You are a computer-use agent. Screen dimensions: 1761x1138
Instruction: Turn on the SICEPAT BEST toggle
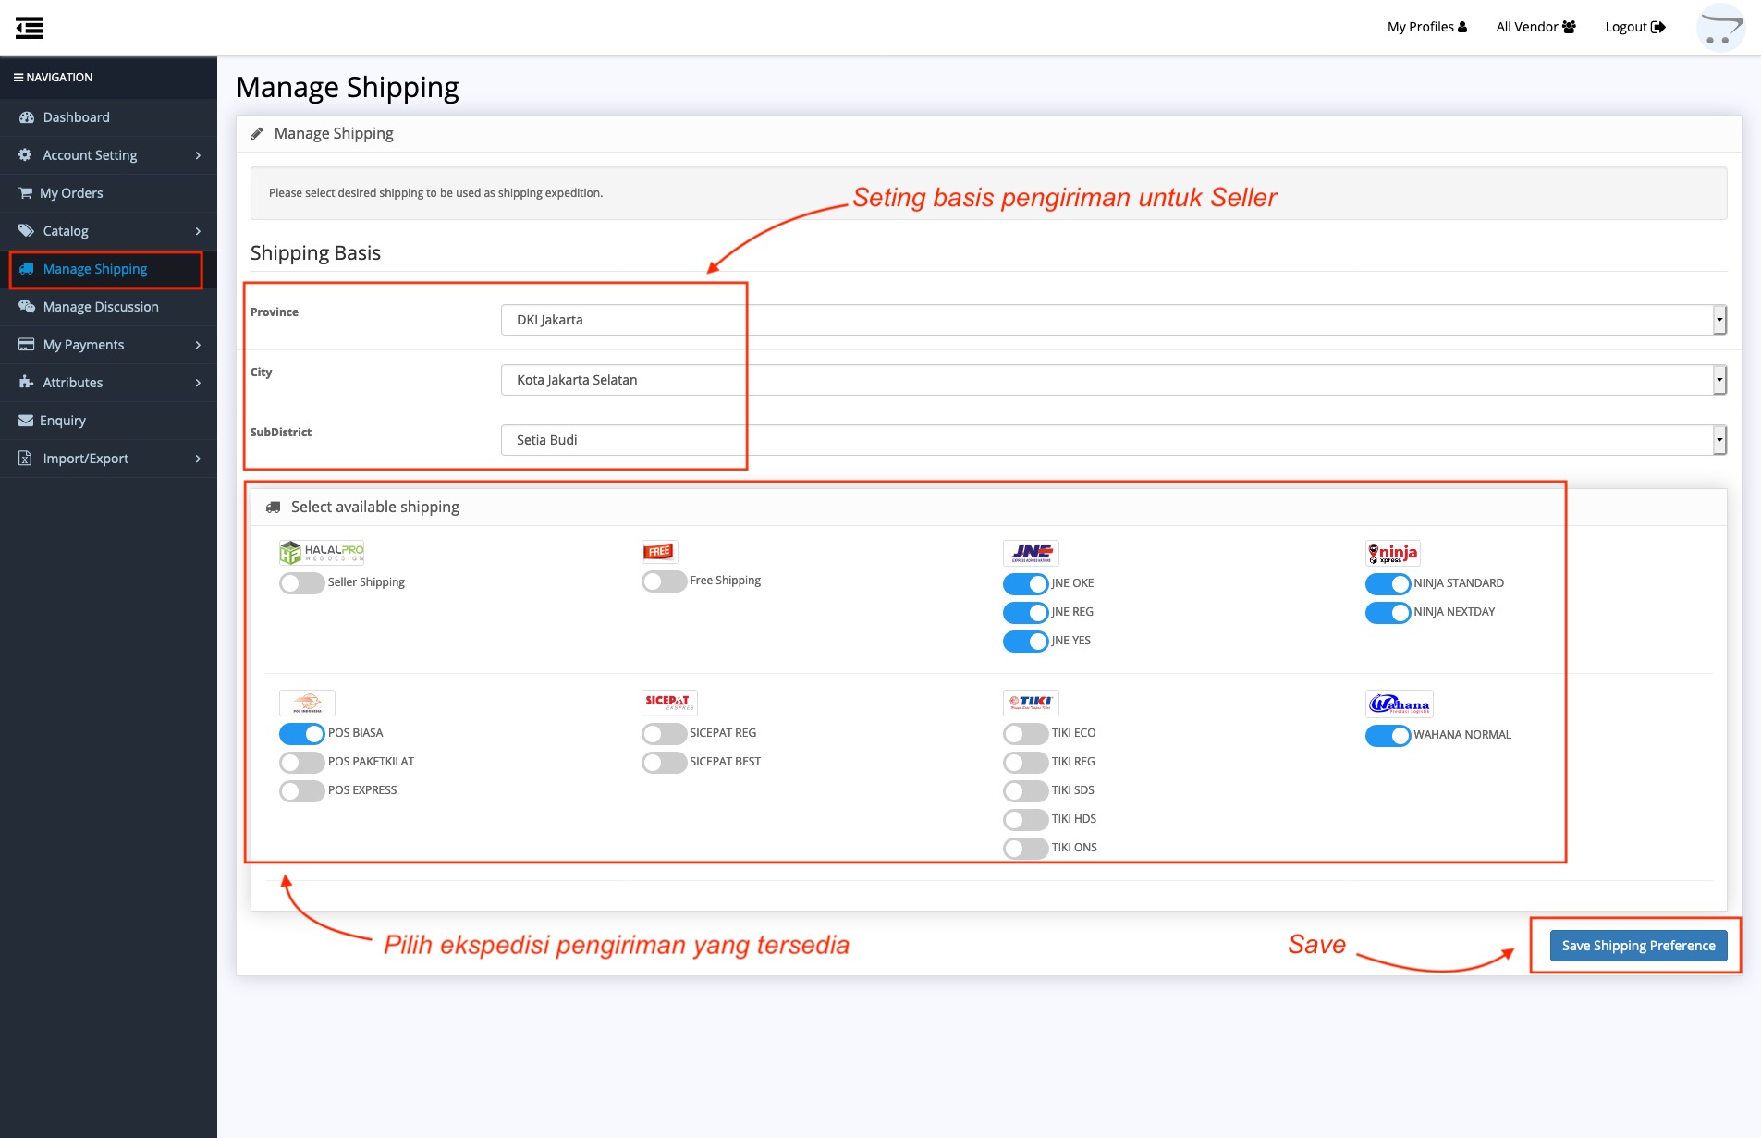[664, 763]
